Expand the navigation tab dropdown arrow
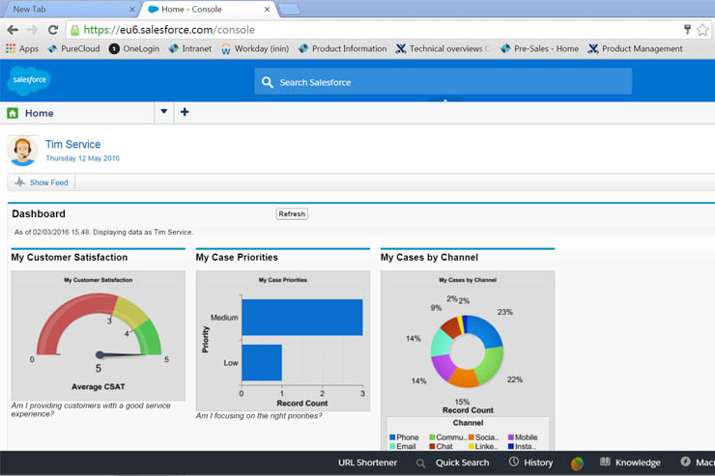This screenshot has height=476, width=715. [164, 112]
